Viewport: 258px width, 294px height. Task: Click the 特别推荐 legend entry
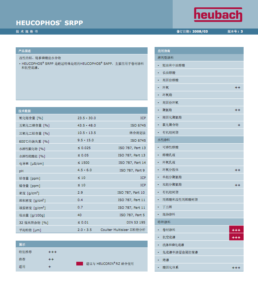(x=25, y=252)
